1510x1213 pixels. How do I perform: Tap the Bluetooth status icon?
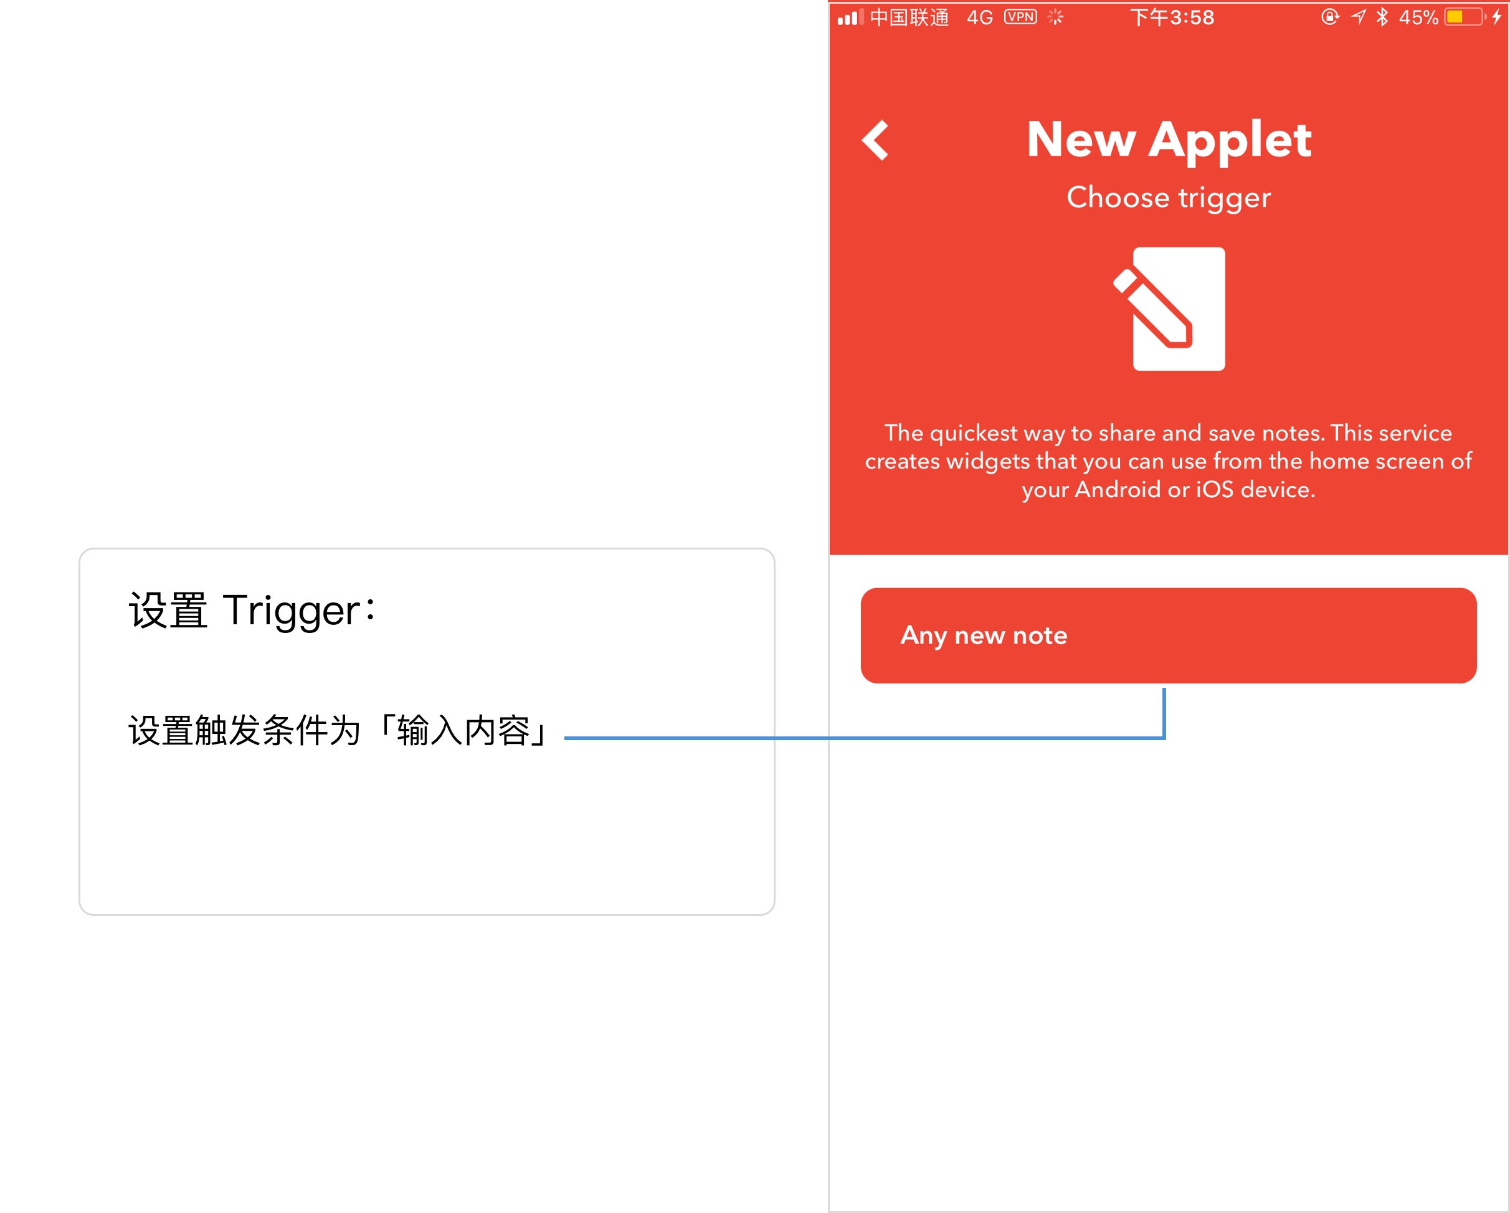point(1382,17)
